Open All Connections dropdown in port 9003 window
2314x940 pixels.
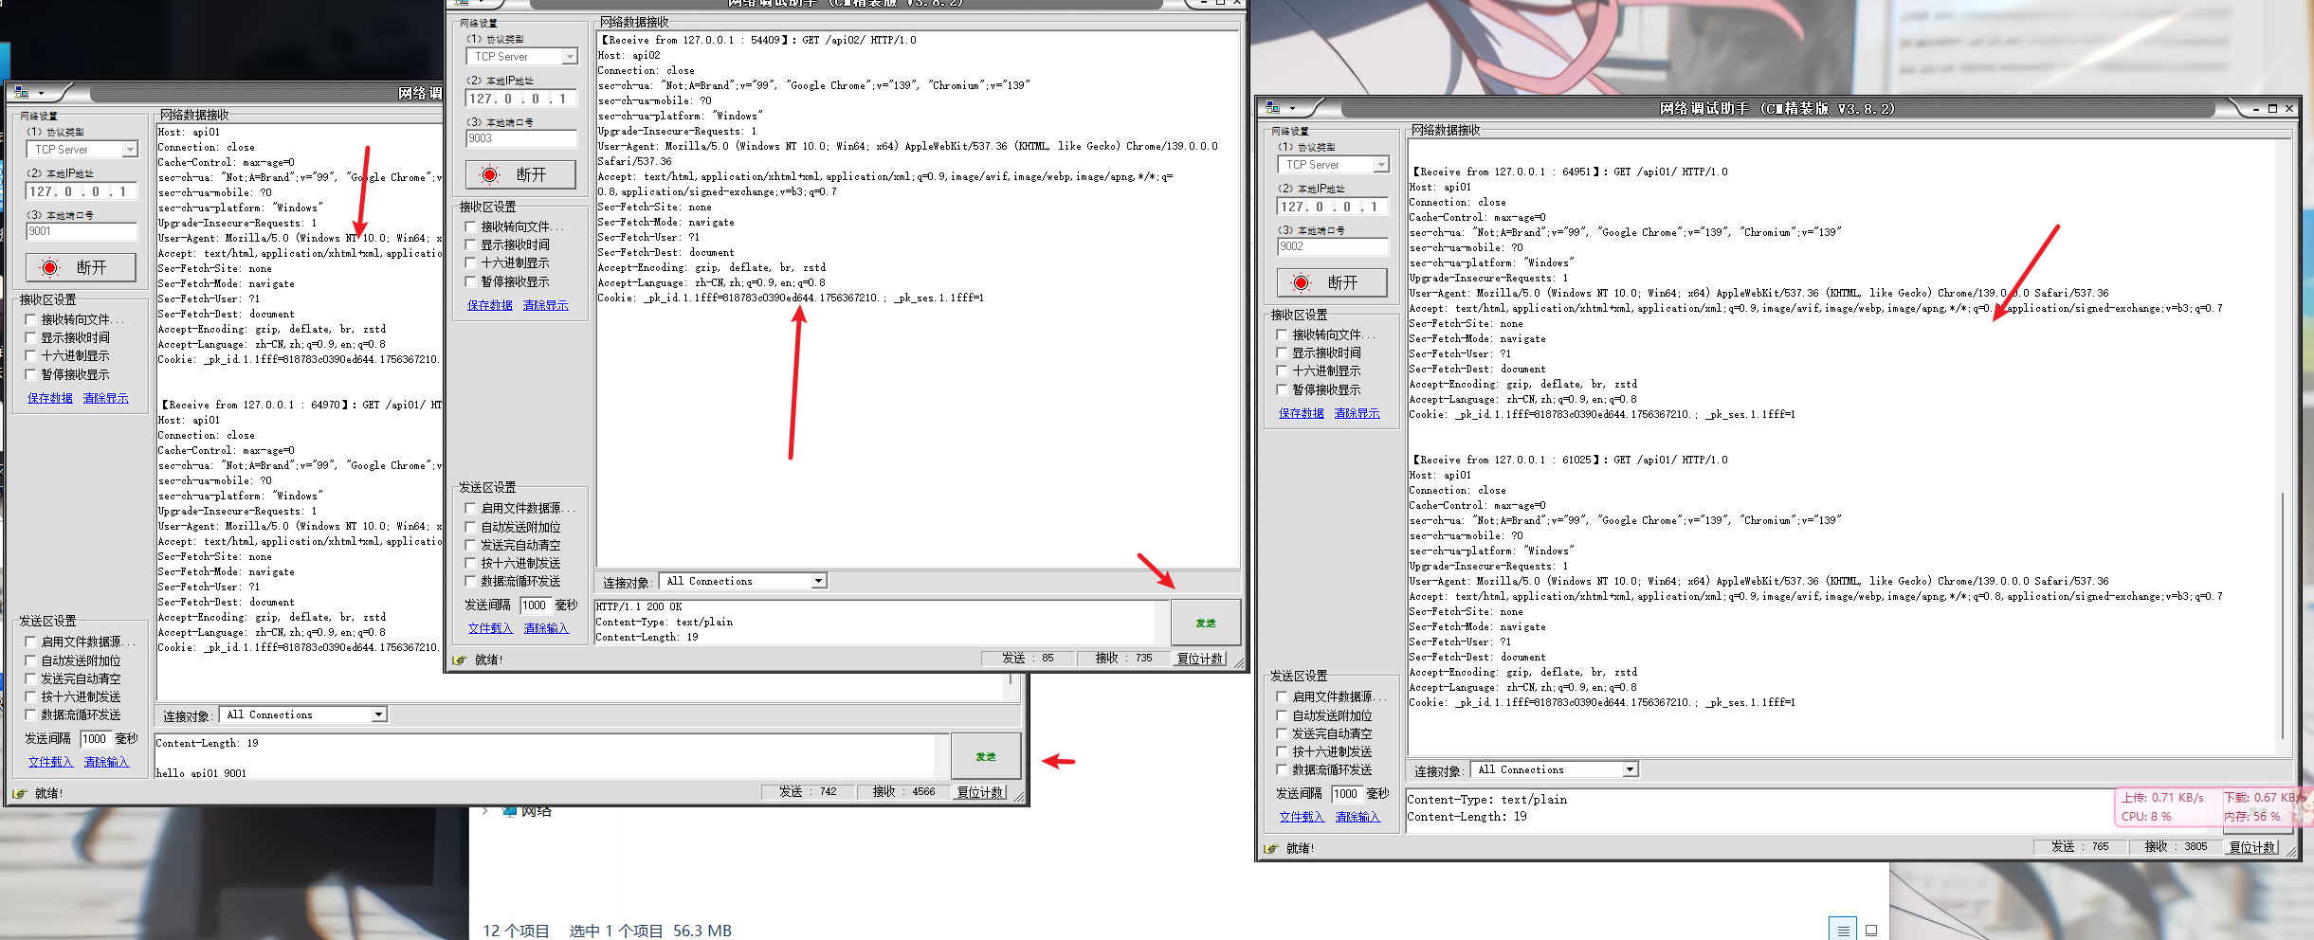point(818,581)
